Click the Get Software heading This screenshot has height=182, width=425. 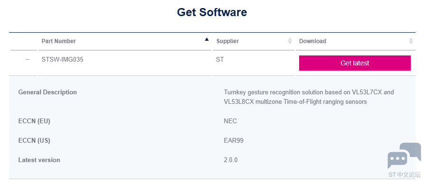coord(212,12)
